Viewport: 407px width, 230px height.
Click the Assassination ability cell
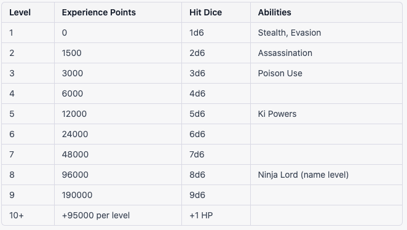pos(326,53)
